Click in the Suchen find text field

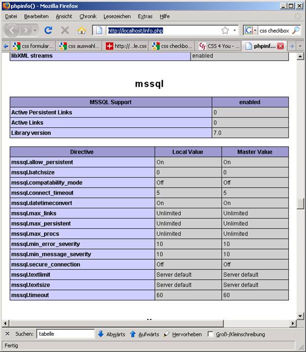(65, 334)
